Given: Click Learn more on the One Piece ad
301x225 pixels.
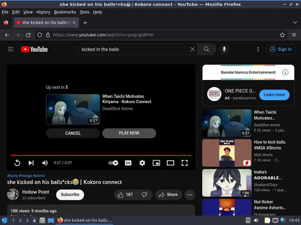Looking at the screenshot, I should (274, 95).
